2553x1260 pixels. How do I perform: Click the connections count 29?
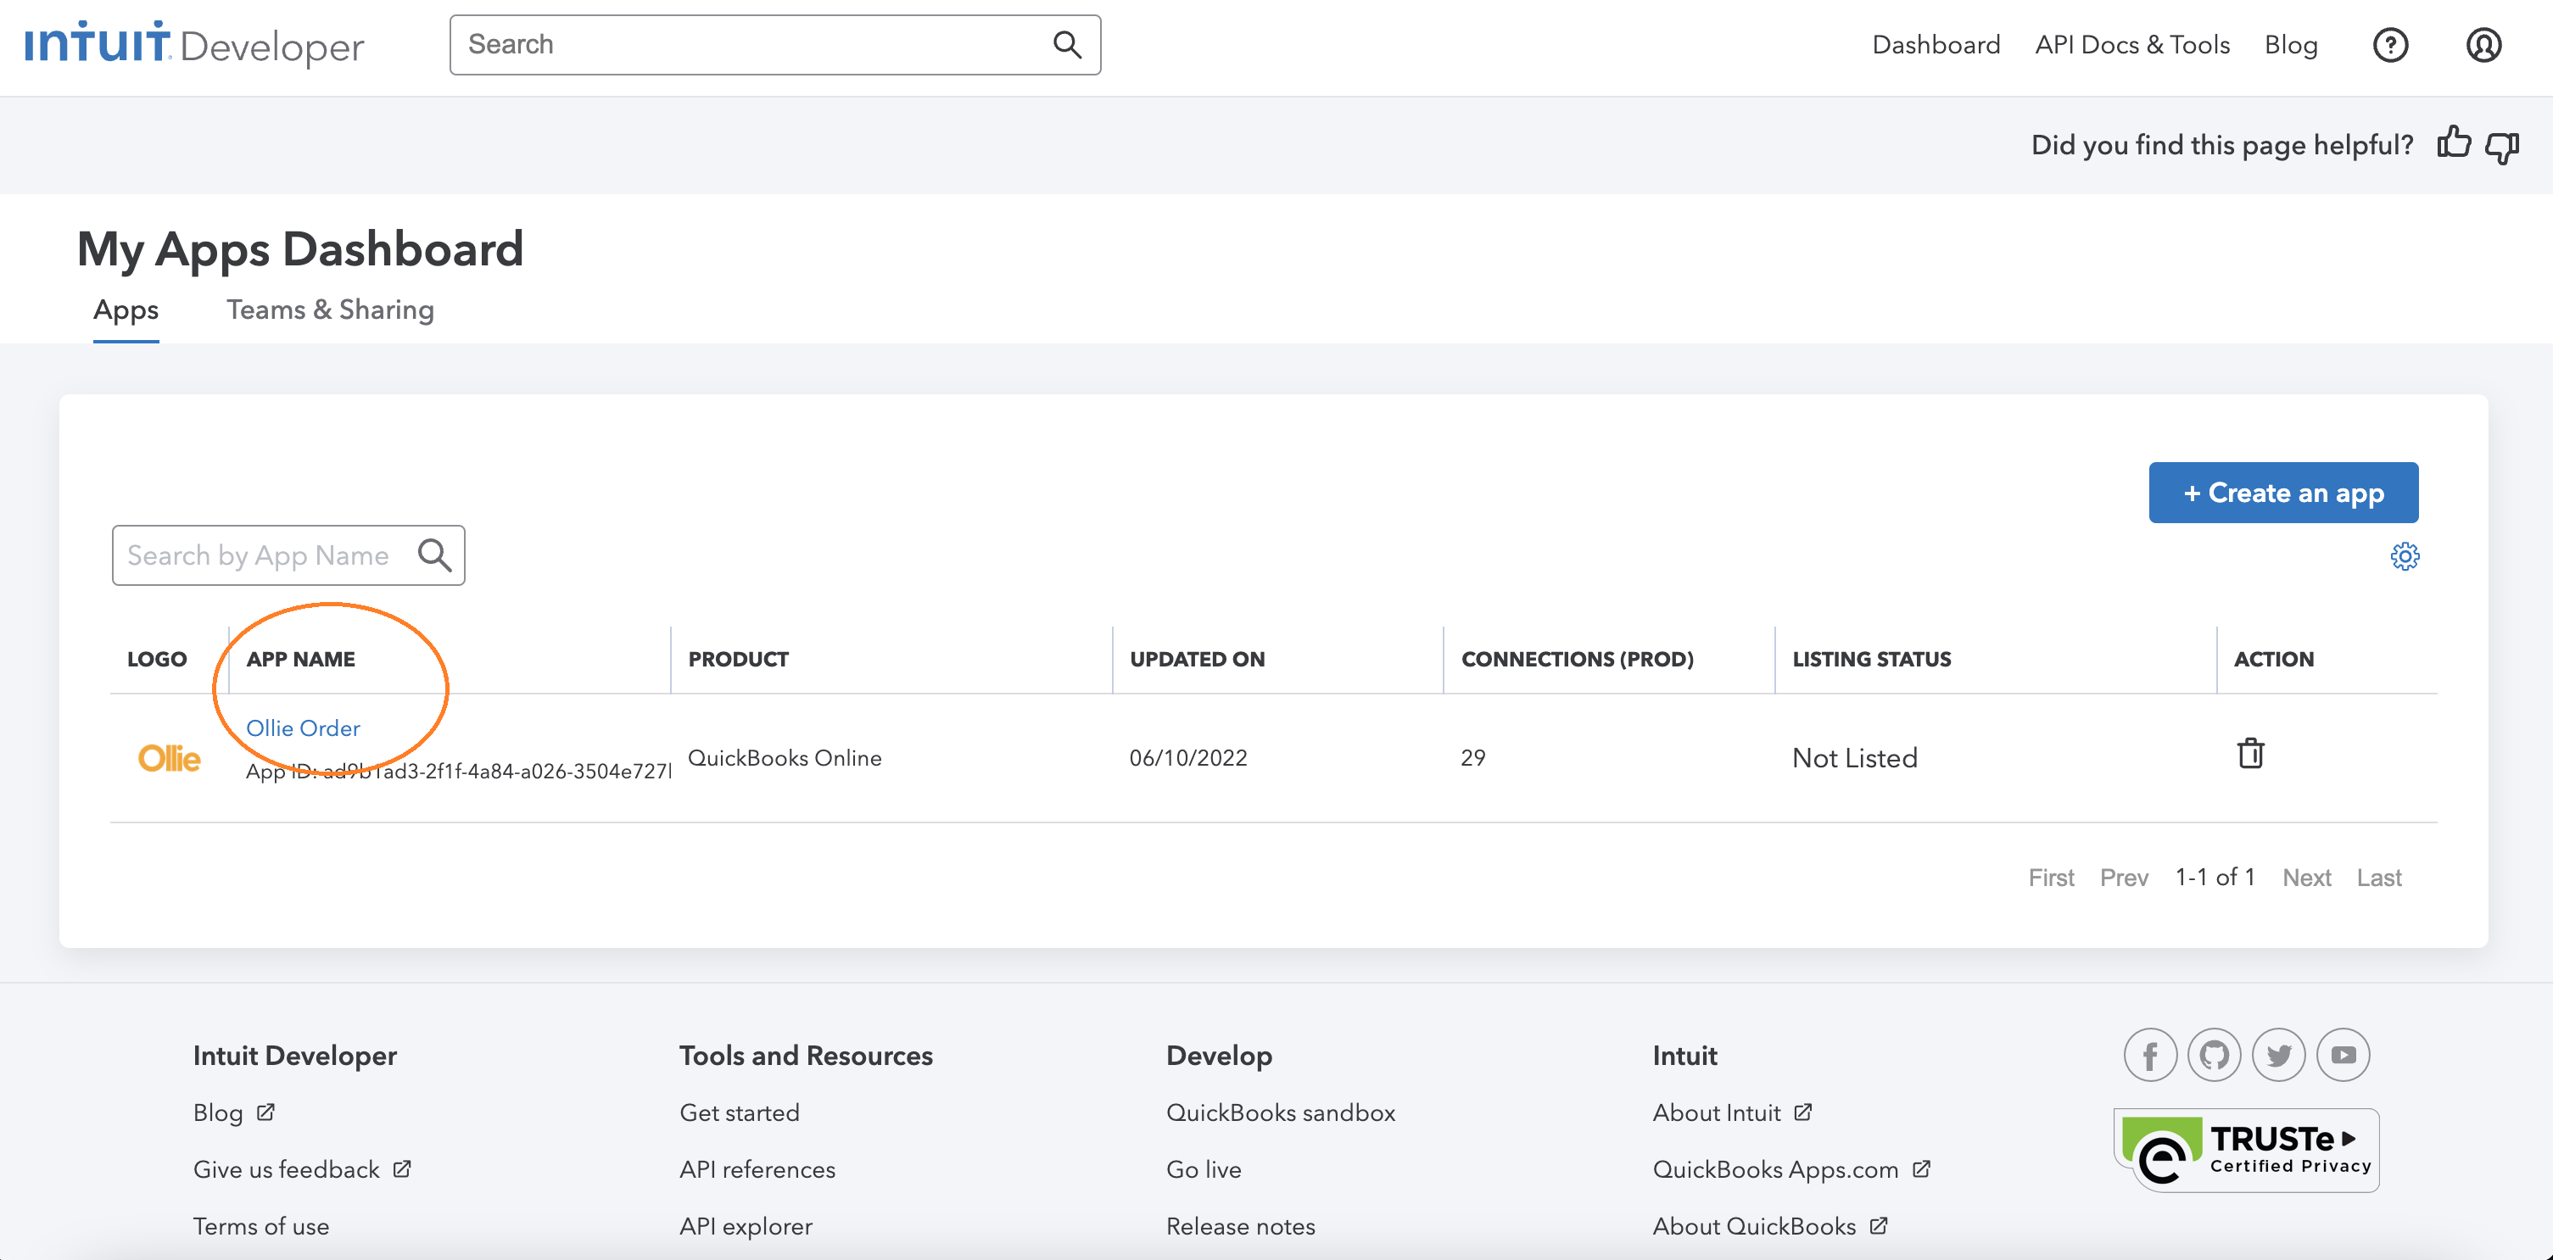[x=1472, y=758]
